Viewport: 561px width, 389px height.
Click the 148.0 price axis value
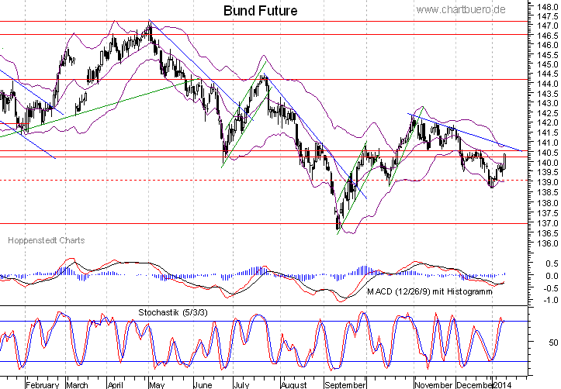click(x=547, y=7)
